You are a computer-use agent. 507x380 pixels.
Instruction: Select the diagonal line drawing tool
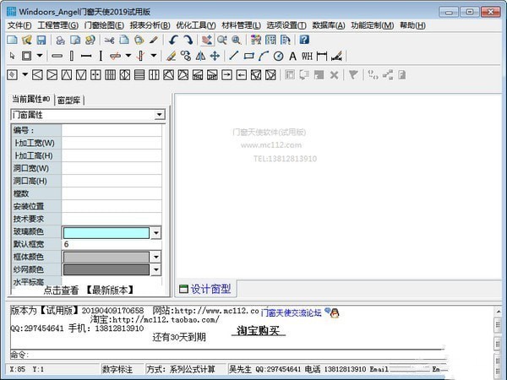point(234,57)
